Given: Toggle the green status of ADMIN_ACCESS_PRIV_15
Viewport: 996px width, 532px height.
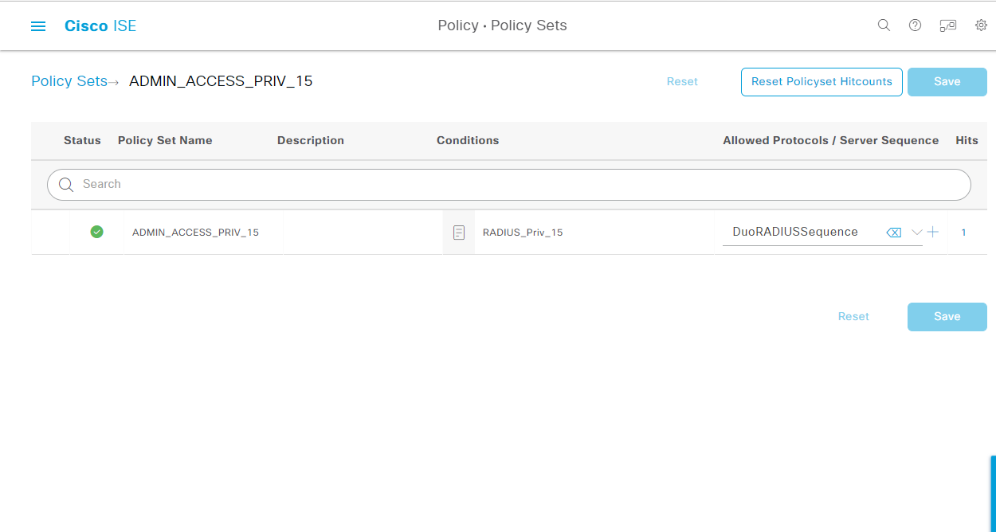Looking at the screenshot, I should click(x=96, y=232).
